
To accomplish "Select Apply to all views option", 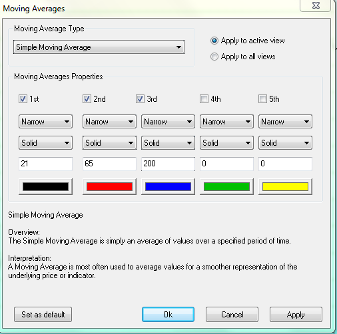I will tap(214, 57).
